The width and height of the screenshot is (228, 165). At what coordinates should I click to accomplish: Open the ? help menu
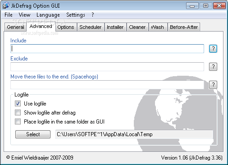point(93,15)
